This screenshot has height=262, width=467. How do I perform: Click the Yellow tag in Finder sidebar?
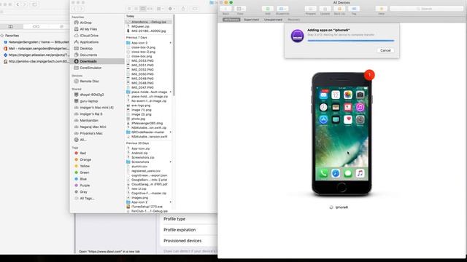[85, 166]
